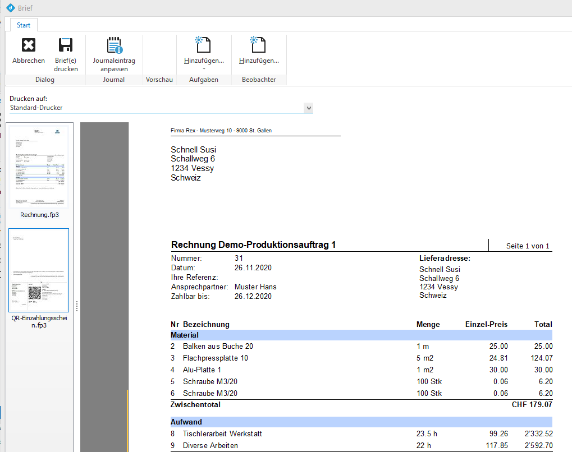The width and height of the screenshot is (572, 452).
Task: Click the blue Material section header
Action: coord(361,335)
